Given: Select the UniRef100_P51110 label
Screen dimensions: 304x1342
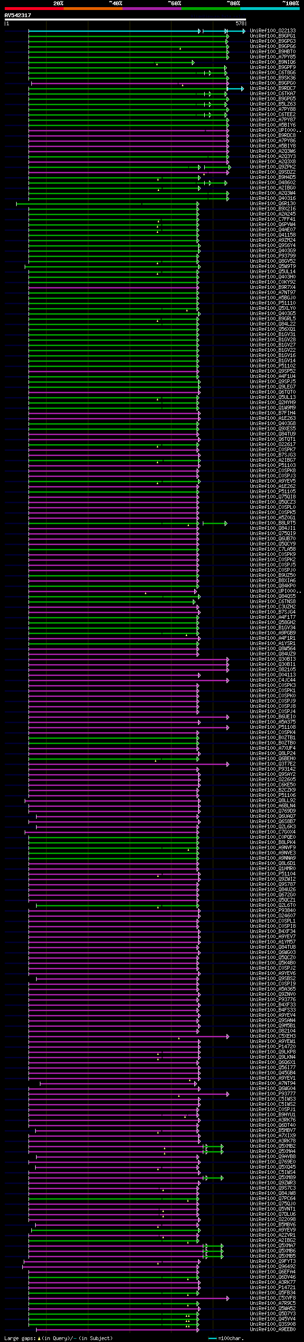Looking at the screenshot, I should (273, 303).
